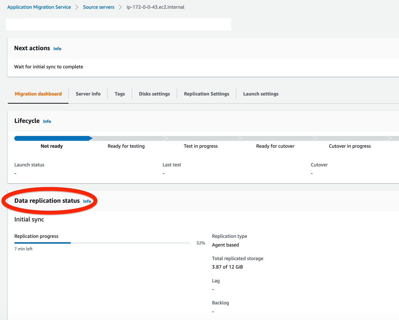
Task: Open the Tags tab
Action: point(120,94)
